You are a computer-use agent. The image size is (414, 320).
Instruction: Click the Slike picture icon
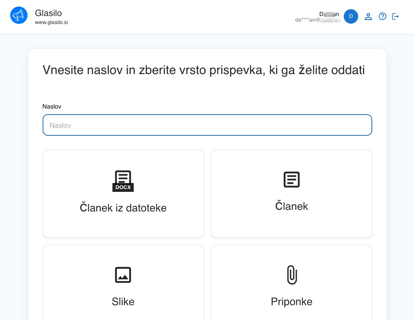pos(123,275)
